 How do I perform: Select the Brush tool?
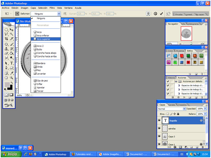pos(11,44)
